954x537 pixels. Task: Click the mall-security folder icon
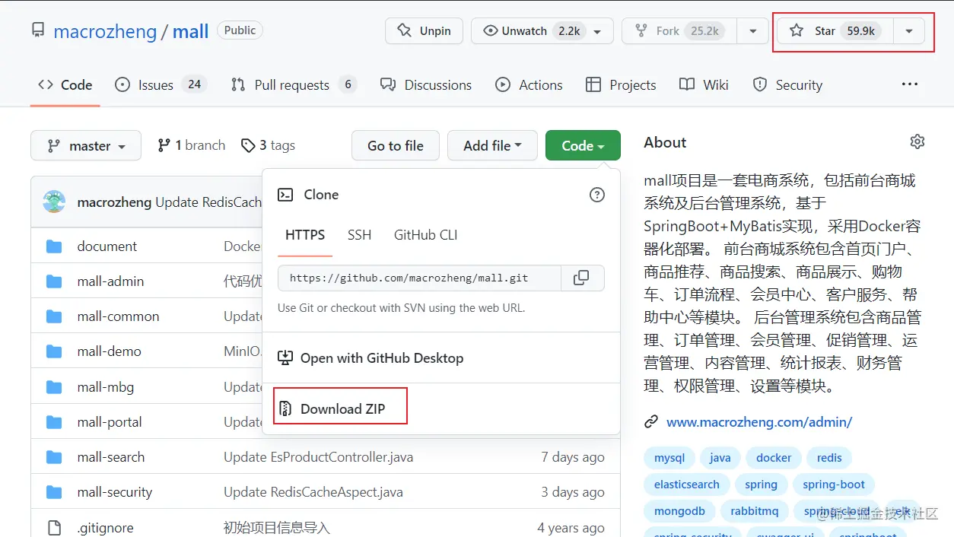click(x=54, y=492)
